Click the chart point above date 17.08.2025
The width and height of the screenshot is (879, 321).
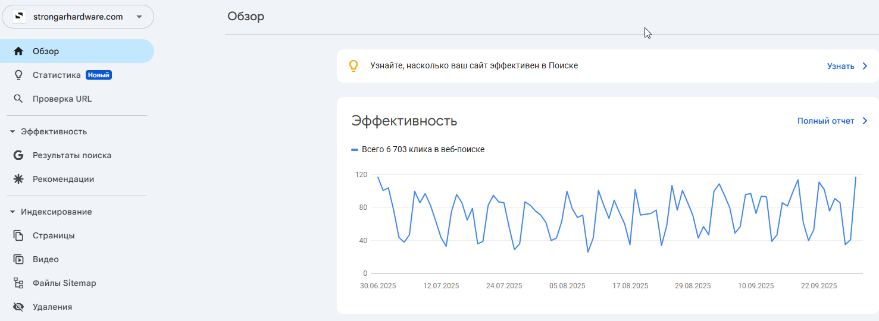point(630,244)
